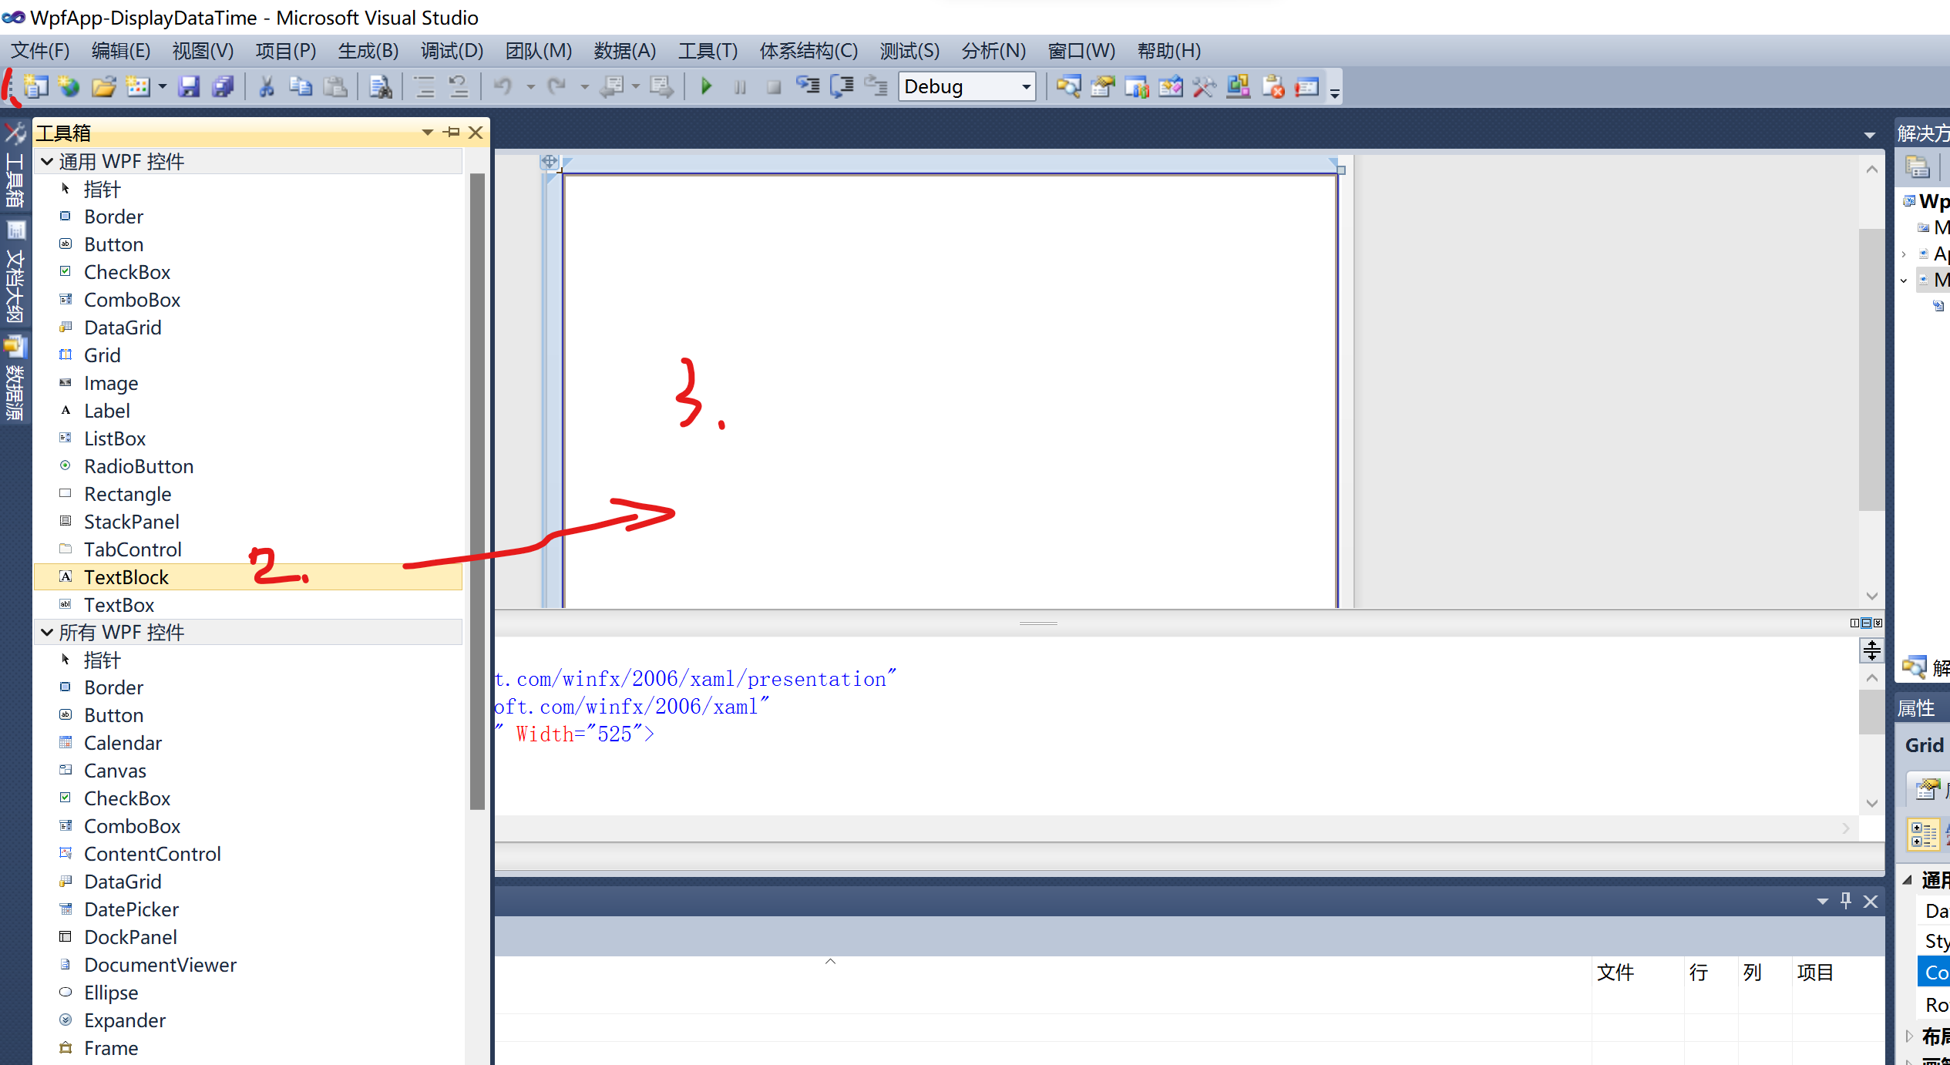Viewport: 1950px width, 1065px height.
Task: Open the 调试(D) menu
Action: (x=452, y=50)
